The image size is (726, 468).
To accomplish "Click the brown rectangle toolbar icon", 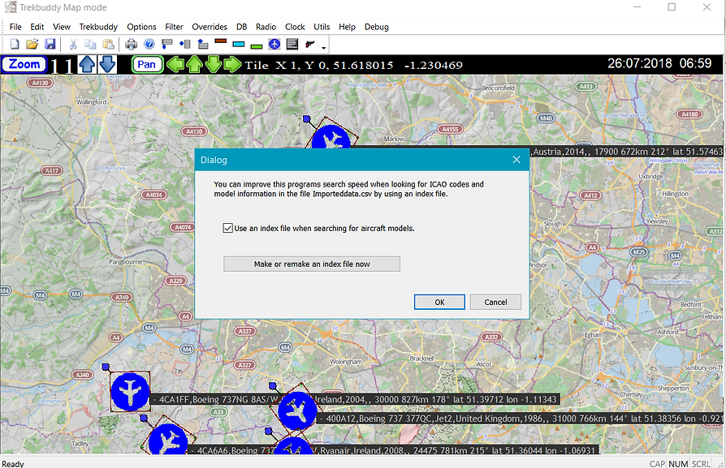I will pyautogui.click(x=221, y=41).
